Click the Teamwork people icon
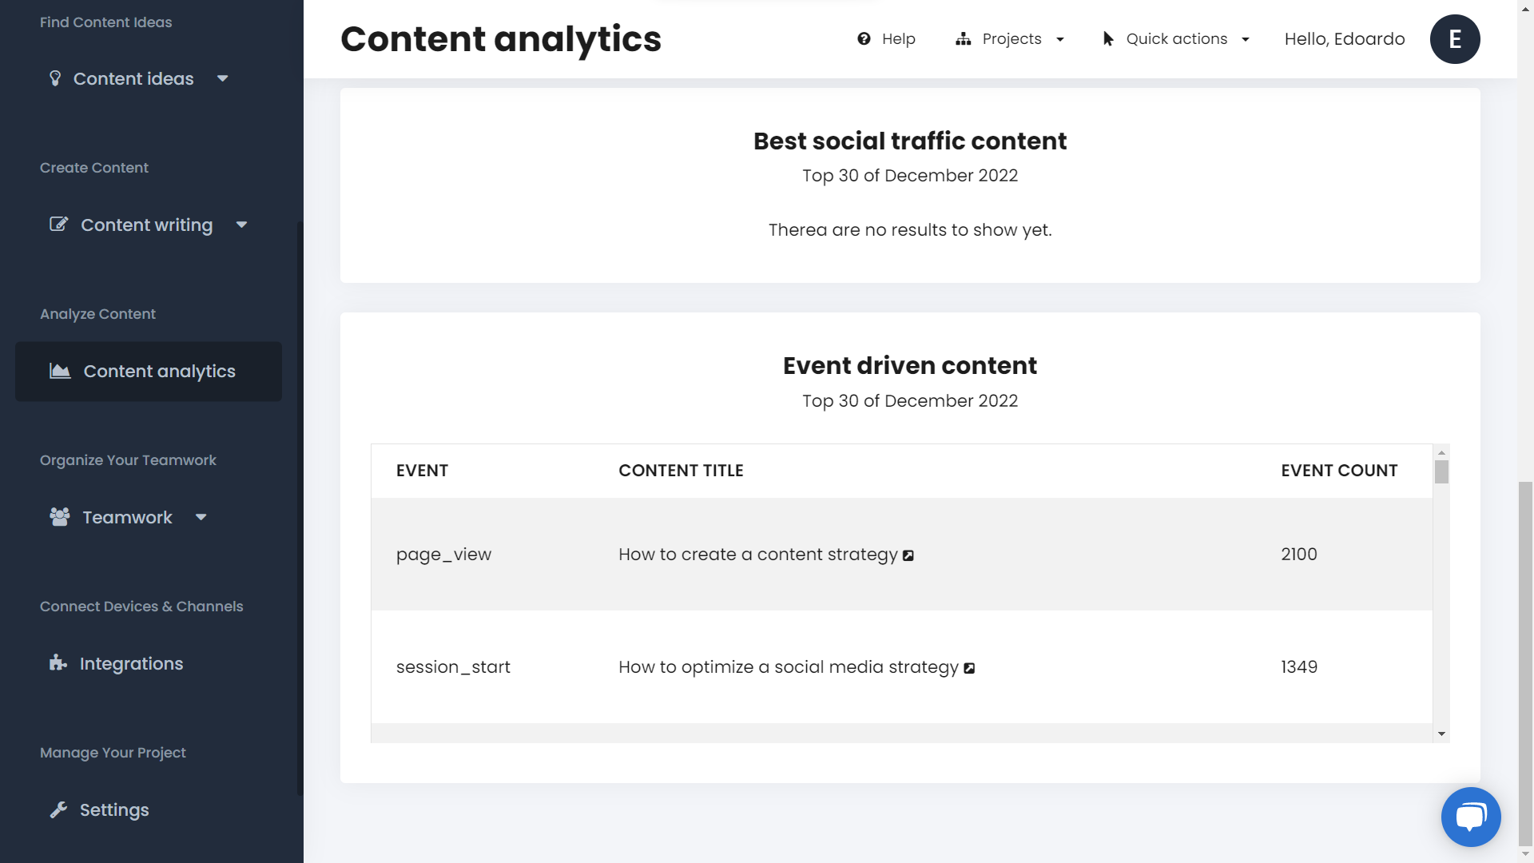The height and width of the screenshot is (863, 1534). tap(59, 516)
